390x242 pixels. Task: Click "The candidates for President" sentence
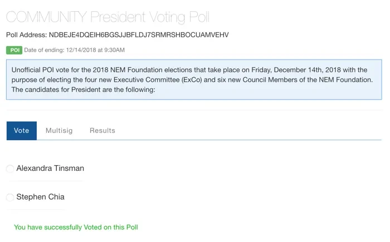(x=84, y=90)
